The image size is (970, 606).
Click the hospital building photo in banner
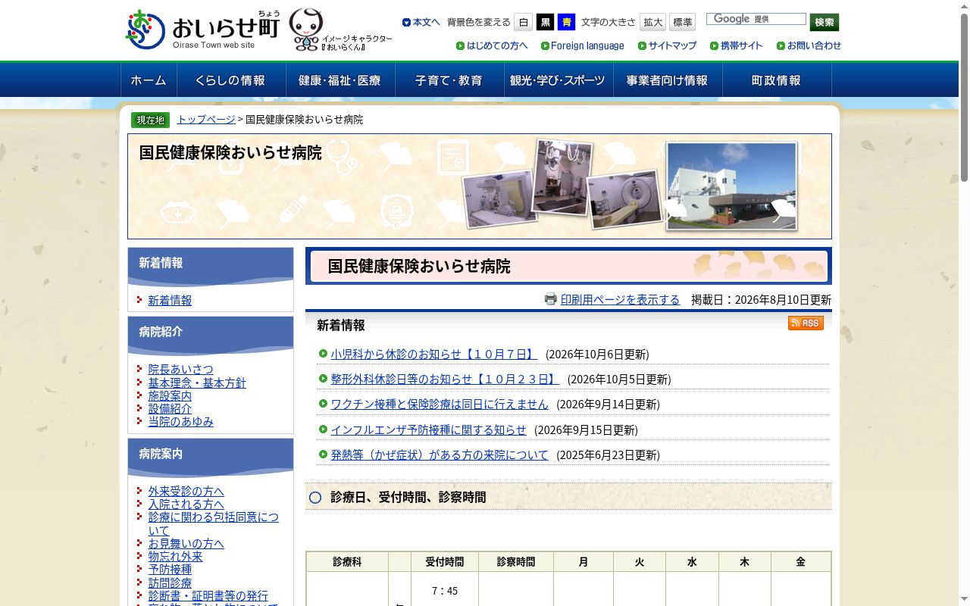tap(731, 186)
